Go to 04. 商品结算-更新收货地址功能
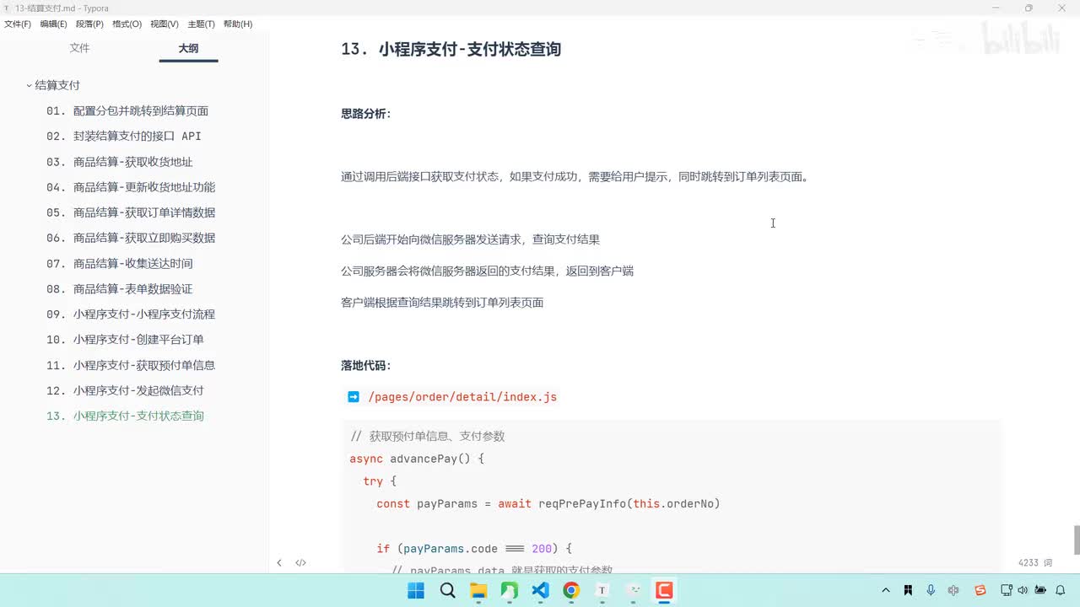The height and width of the screenshot is (607, 1080). [x=131, y=187]
